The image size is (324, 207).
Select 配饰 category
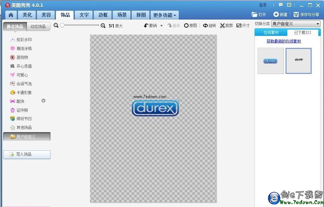tap(17, 101)
